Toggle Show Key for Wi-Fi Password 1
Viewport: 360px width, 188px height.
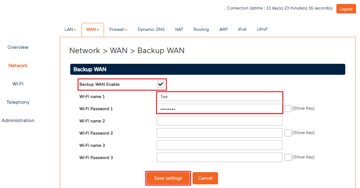click(x=288, y=108)
